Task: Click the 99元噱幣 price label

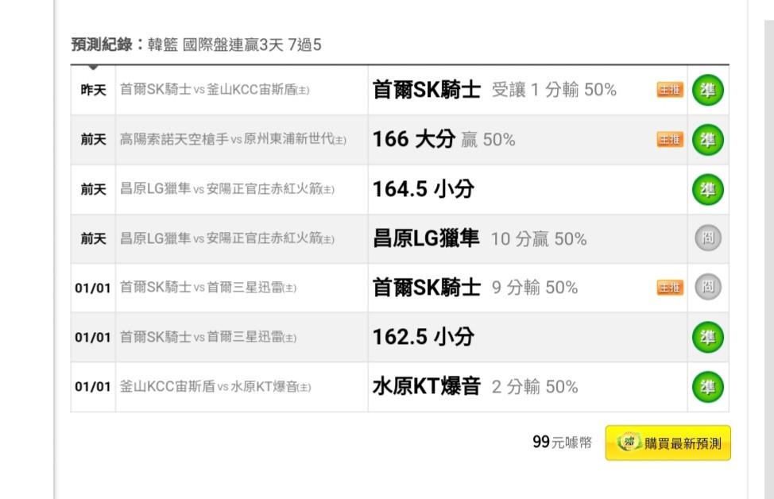Action: (563, 443)
